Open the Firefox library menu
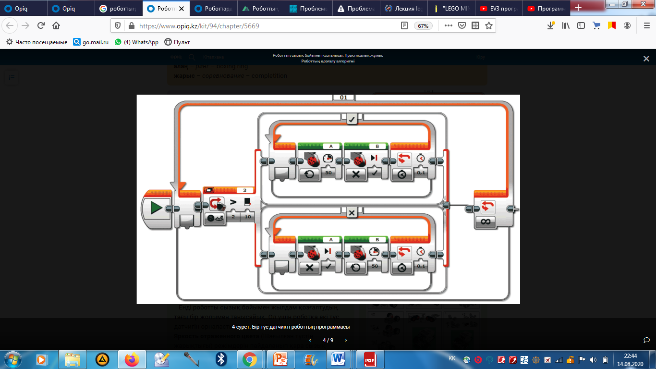Viewport: 656px width, 369px height. click(566, 26)
